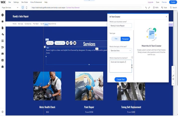
Task: Click the Timing Belt Replacement image
Action: click(x=131, y=91)
